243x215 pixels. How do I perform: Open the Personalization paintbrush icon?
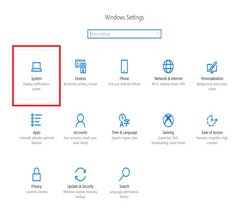click(x=212, y=67)
